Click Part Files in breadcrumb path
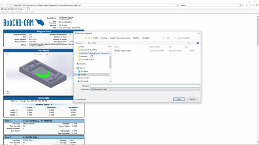Image resolution: width=259 pixels, height=145 pixels. 136,38
